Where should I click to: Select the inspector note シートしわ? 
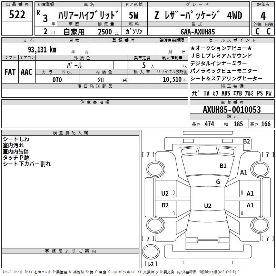[x=16, y=139]
